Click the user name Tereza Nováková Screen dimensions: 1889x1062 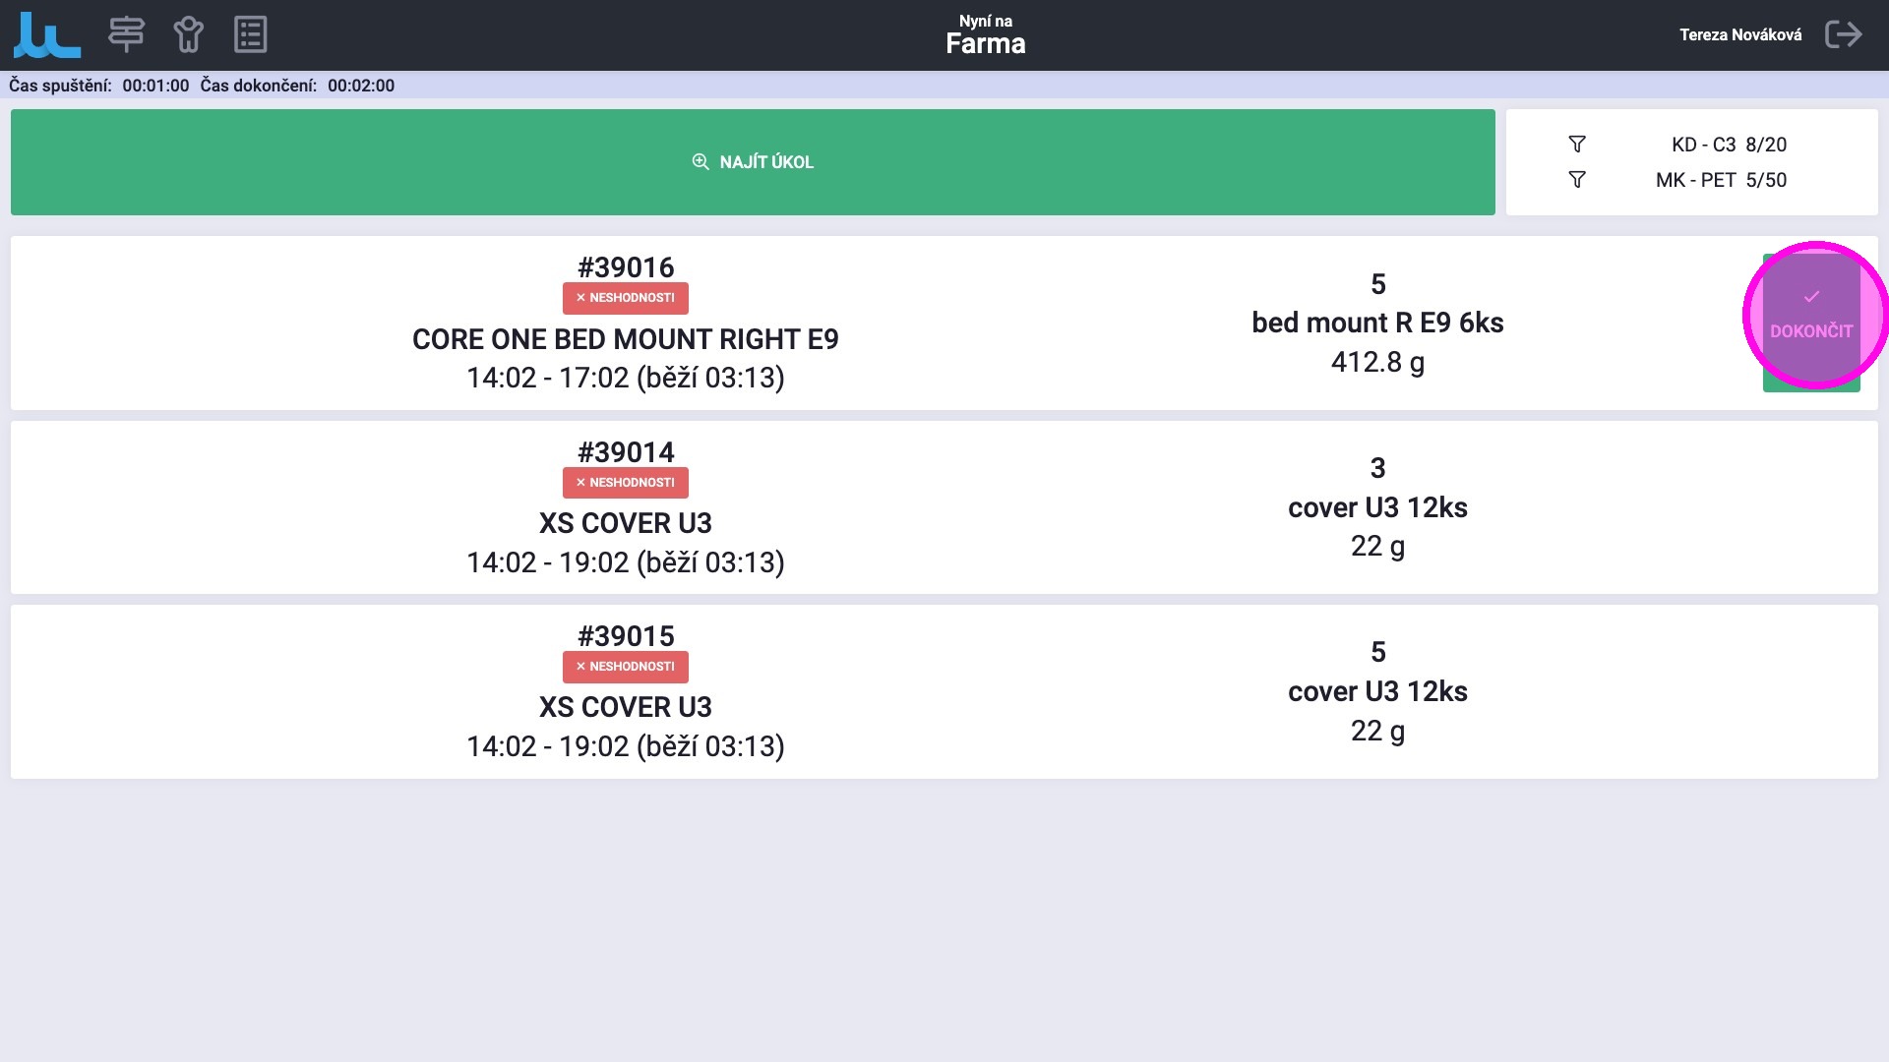tap(1740, 35)
